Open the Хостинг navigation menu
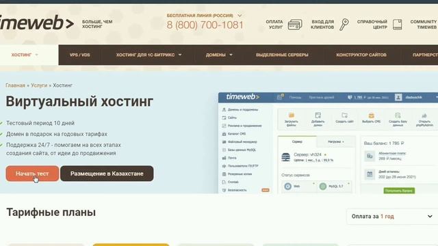The height and width of the screenshot is (246, 438). [x=25, y=55]
